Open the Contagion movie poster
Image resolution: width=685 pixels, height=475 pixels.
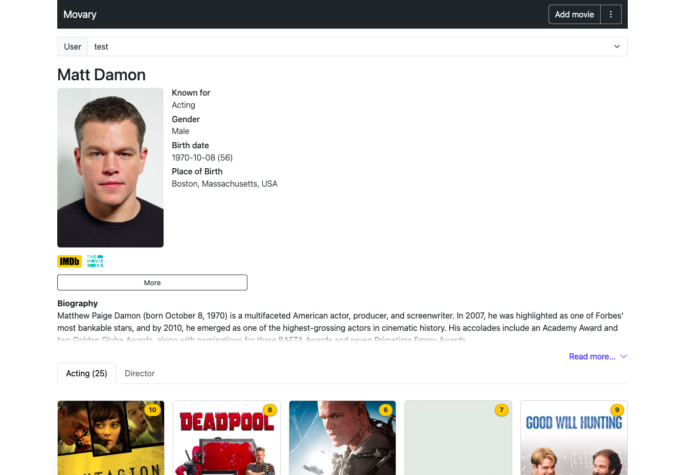click(x=111, y=438)
